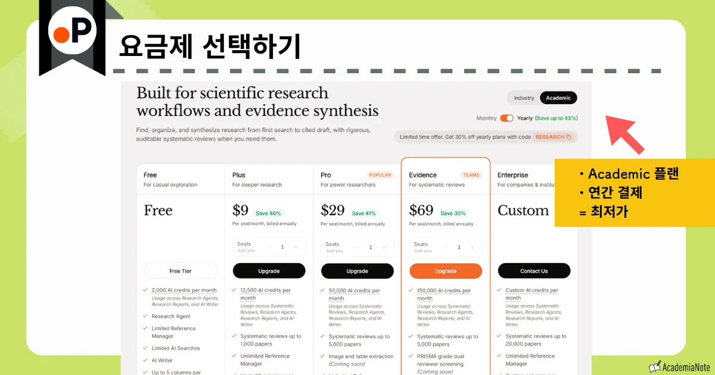Viewport: 715px width, 375px height.
Task: Click the Free Tier button
Action: point(181,271)
